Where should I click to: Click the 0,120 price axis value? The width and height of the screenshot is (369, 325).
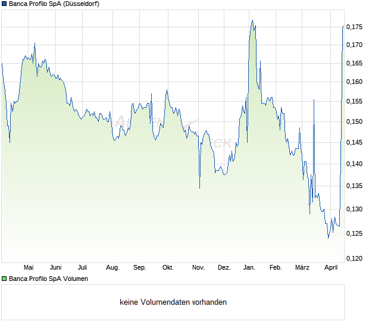354,258
